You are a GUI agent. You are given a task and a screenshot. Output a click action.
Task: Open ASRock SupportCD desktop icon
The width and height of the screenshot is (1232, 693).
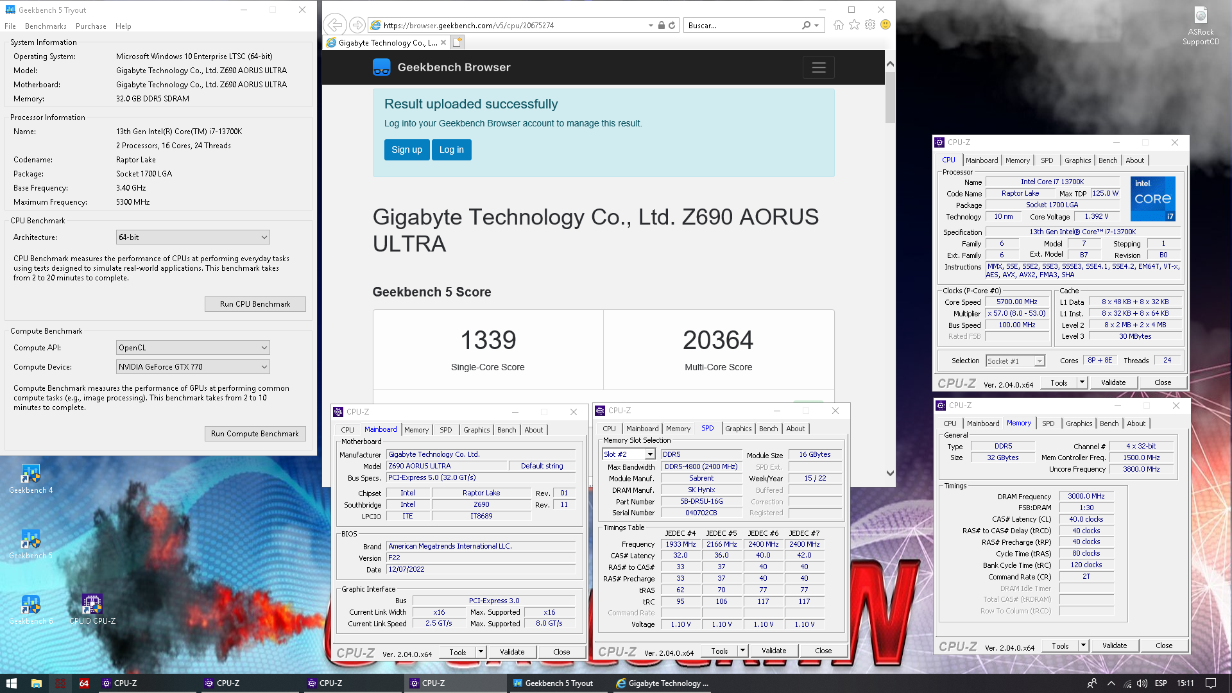click(1201, 26)
